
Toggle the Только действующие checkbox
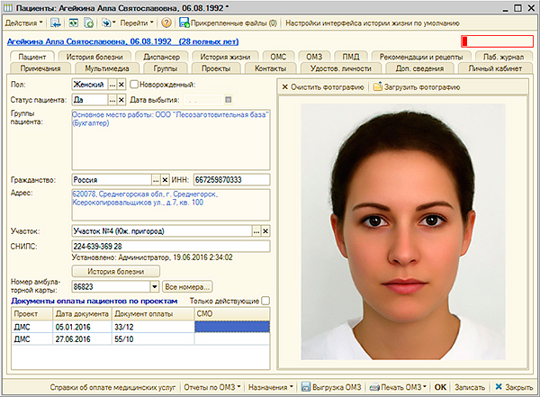[x=264, y=301]
